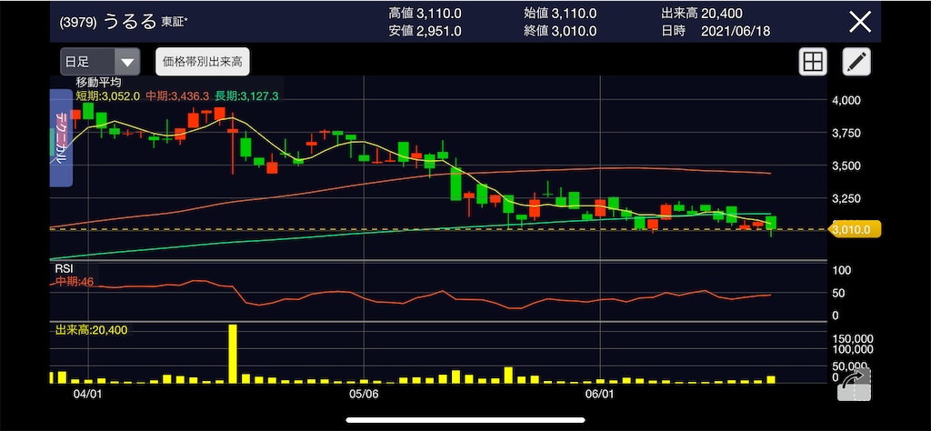Tap the 安値 2,951.0 value
This screenshot has height=431, width=931.
click(425, 32)
